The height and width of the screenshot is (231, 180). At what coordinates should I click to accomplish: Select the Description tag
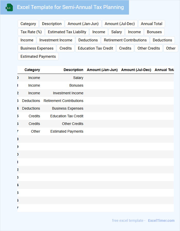52,24
